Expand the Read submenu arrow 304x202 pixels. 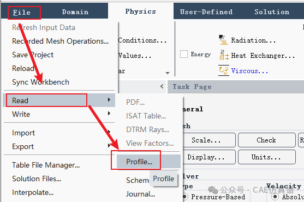(109, 100)
